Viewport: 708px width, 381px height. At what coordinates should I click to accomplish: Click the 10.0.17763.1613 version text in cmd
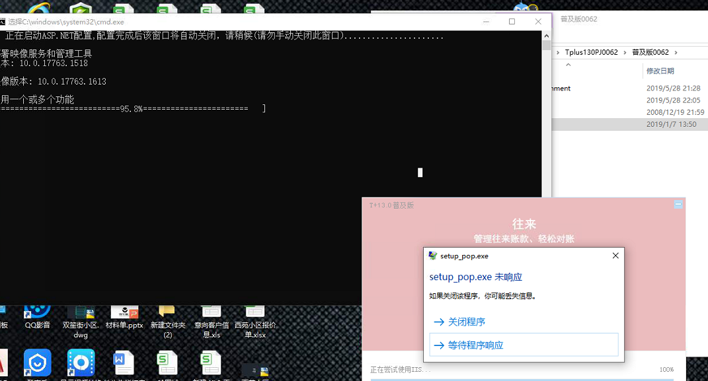[x=72, y=82]
